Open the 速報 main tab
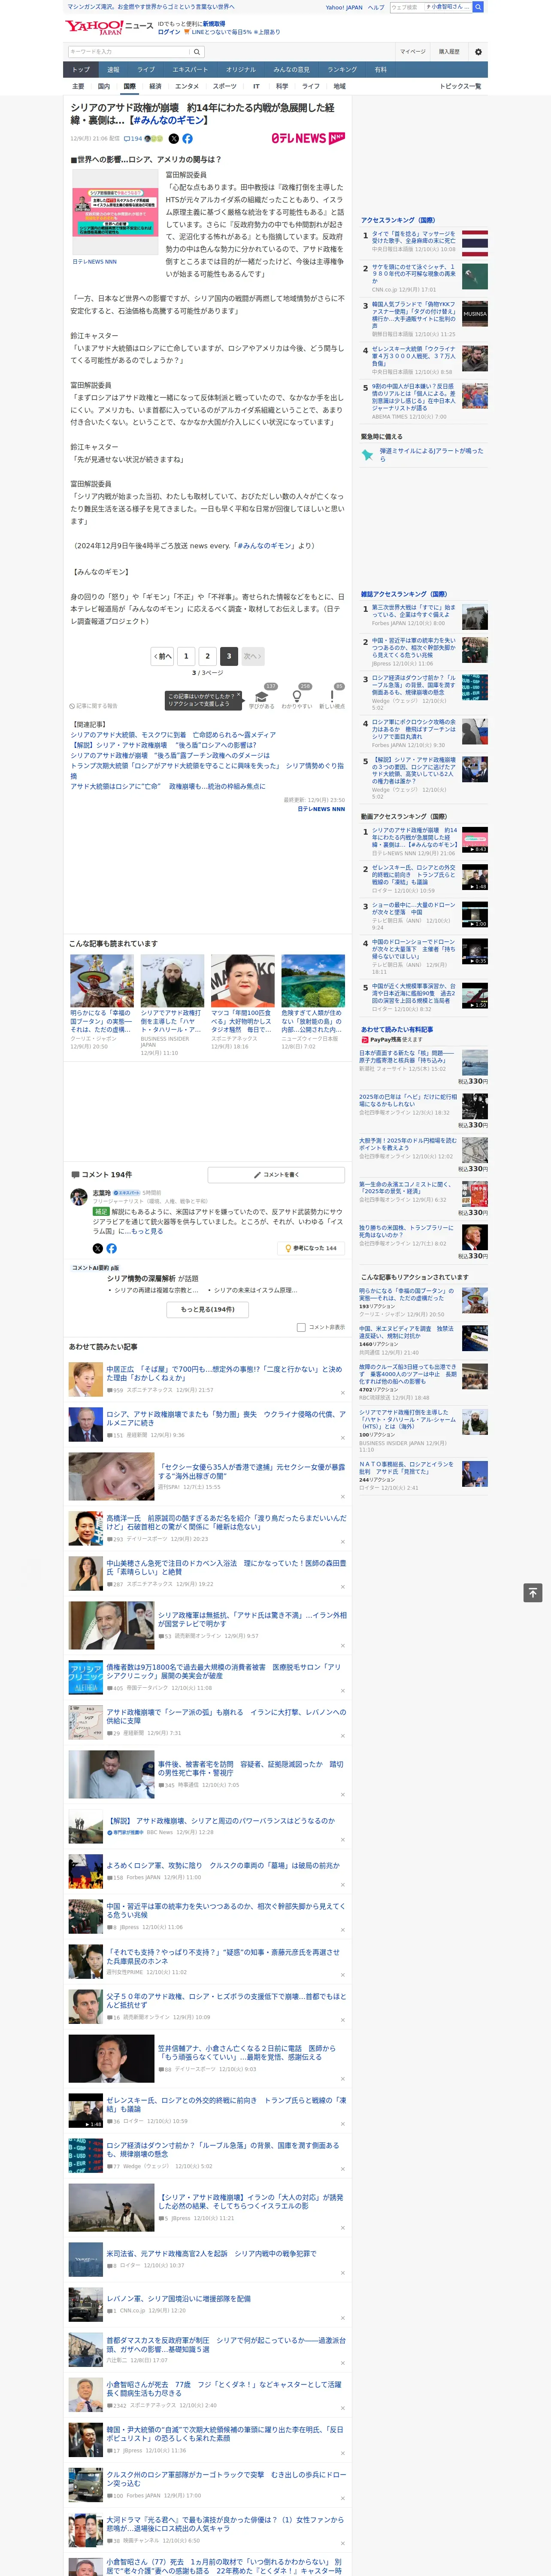 (x=113, y=69)
